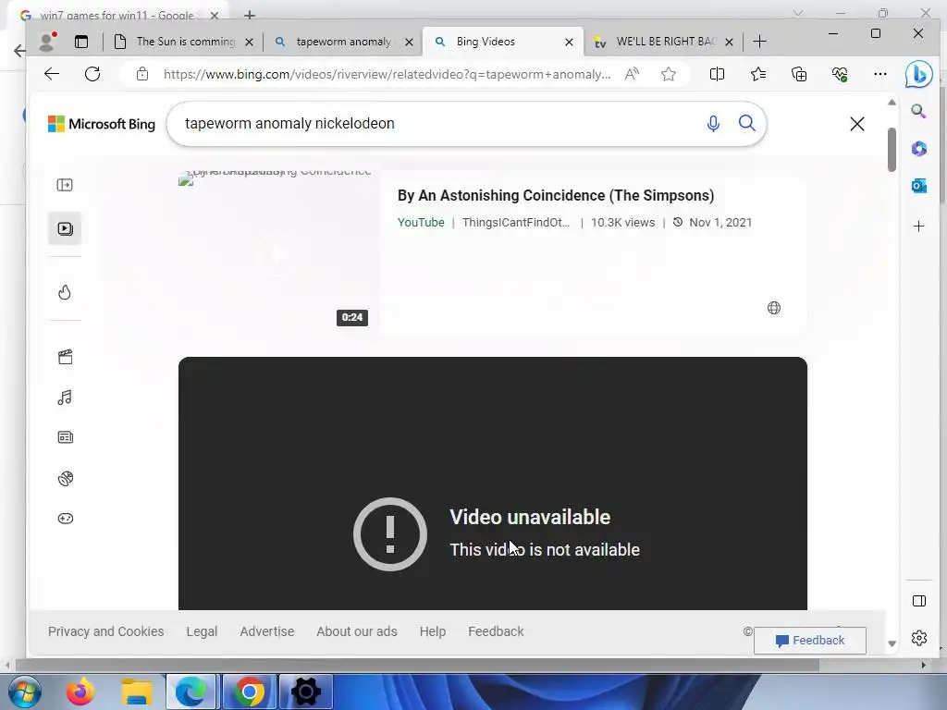This screenshot has width=947, height=710.
Task: View site info via the lock icon
Action: (x=141, y=74)
